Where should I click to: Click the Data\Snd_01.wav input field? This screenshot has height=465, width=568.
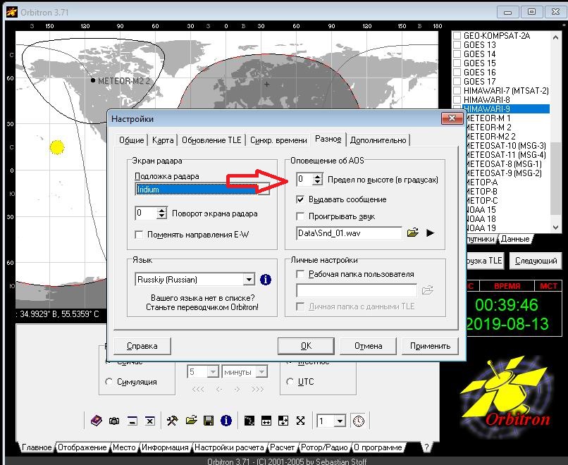click(350, 233)
